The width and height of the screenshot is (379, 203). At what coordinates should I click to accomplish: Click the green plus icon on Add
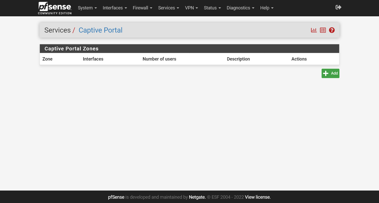[x=326, y=73]
